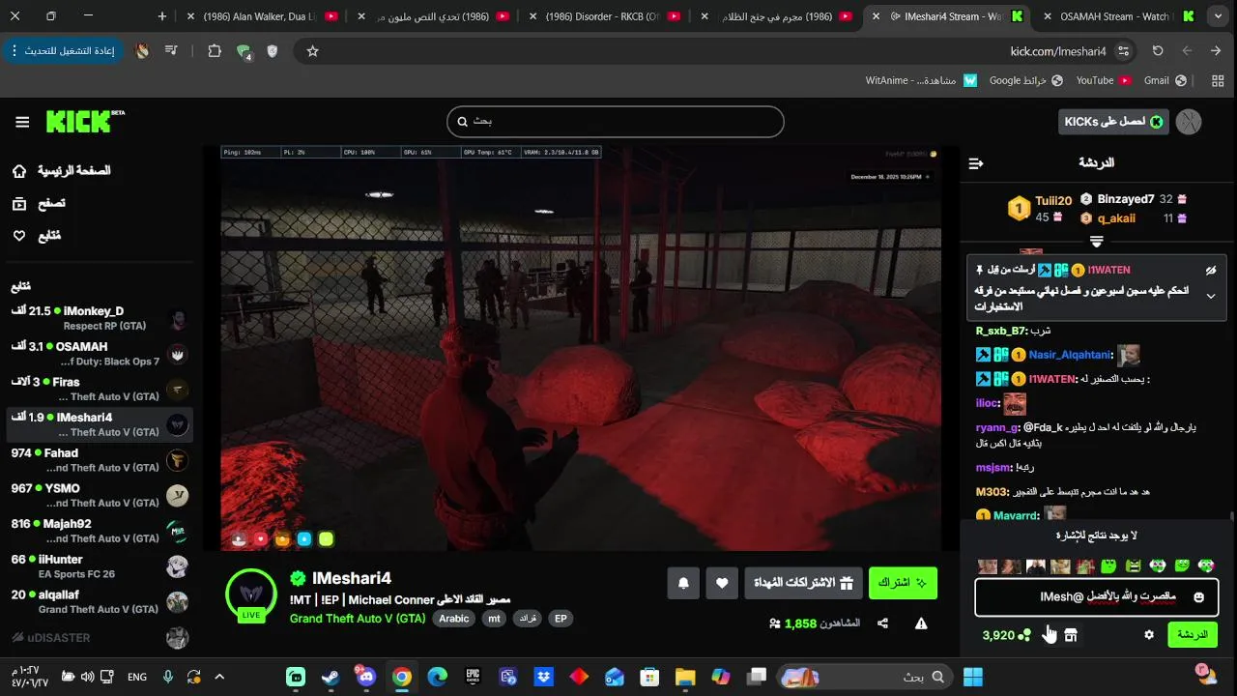Select the EP tag
This screenshot has height=696, width=1237.
(x=561, y=619)
